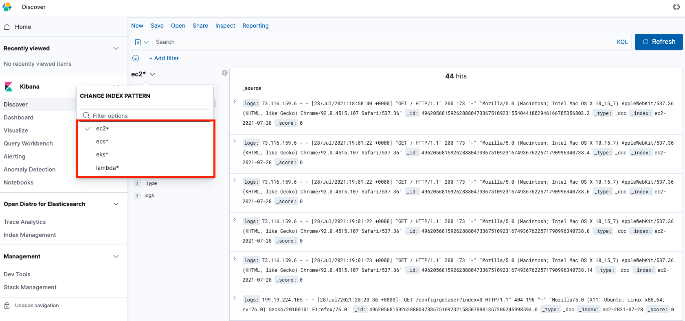The image size is (685, 321).
Task: Open the help menu icon
Action: coord(676,7)
